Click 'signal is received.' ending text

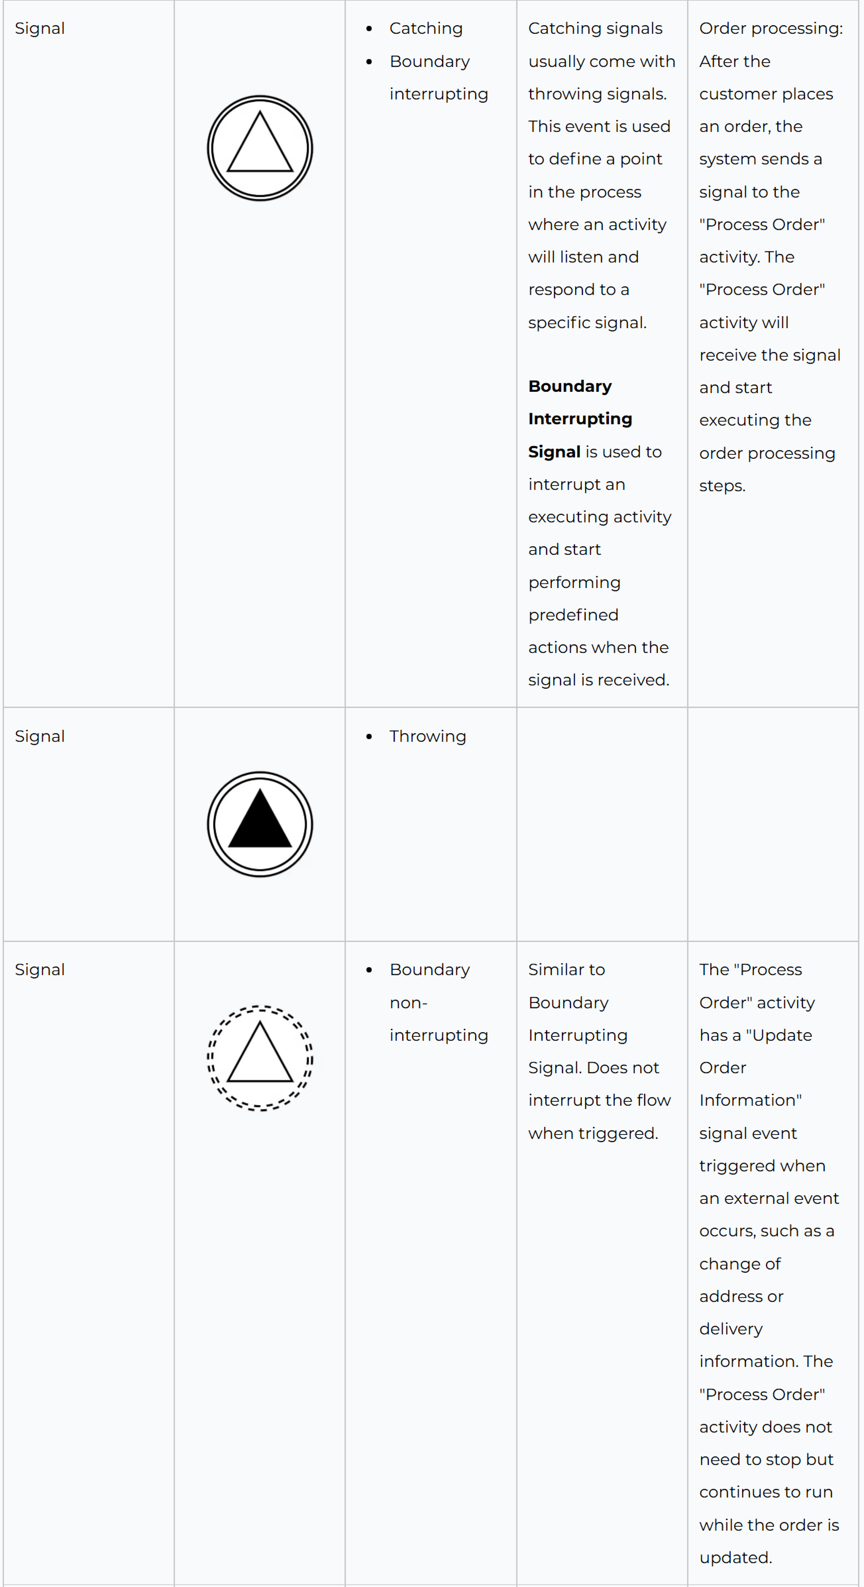599,679
